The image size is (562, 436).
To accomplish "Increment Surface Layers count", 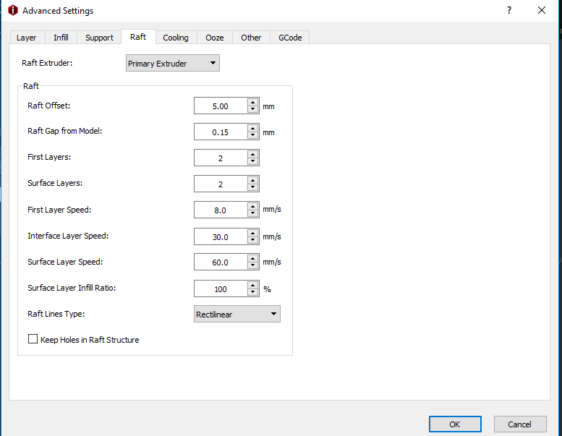I will [x=253, y=180].
